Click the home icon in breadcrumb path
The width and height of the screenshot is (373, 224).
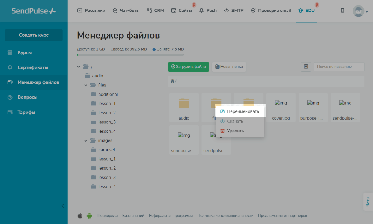coord(172,81)
